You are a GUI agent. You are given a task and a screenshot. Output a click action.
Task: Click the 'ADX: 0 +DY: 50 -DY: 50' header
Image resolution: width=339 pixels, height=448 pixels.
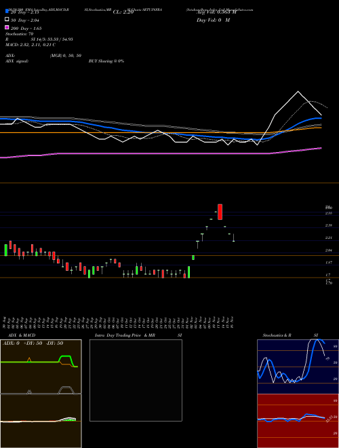tap(33, 343)
